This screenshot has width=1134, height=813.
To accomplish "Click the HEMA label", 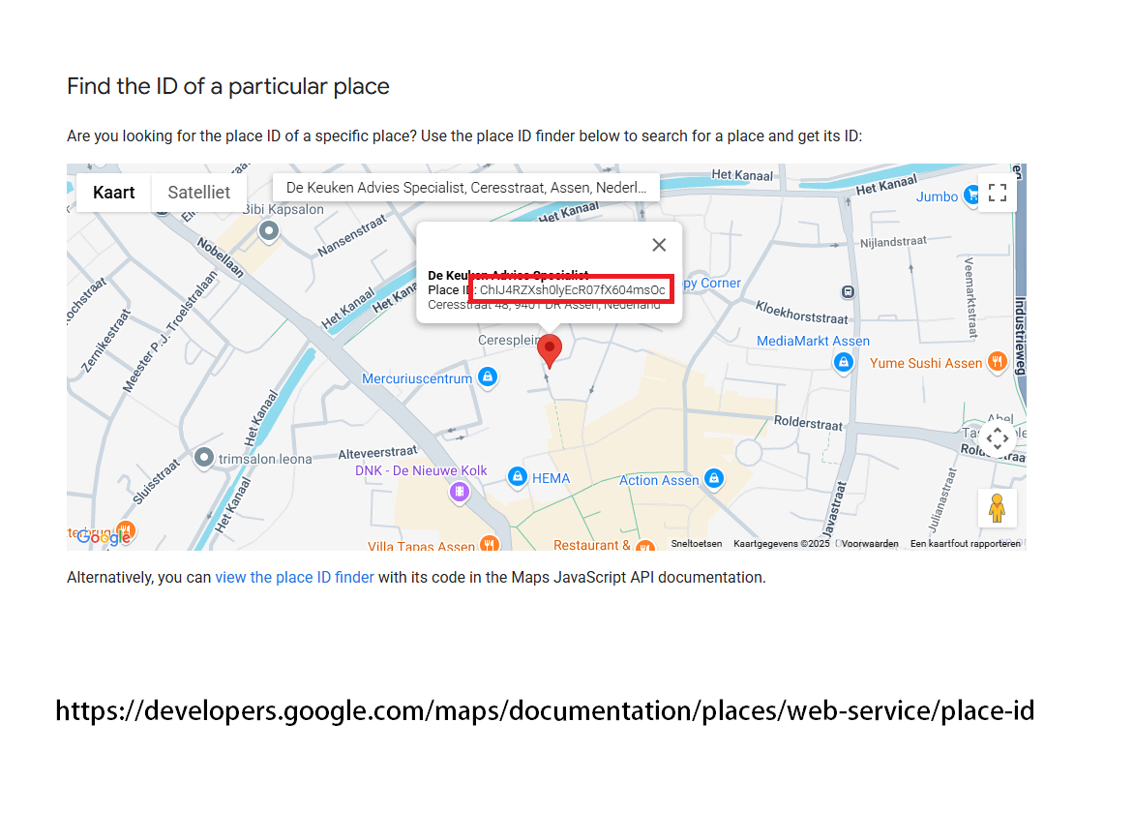I will click(x=552, y=478).
